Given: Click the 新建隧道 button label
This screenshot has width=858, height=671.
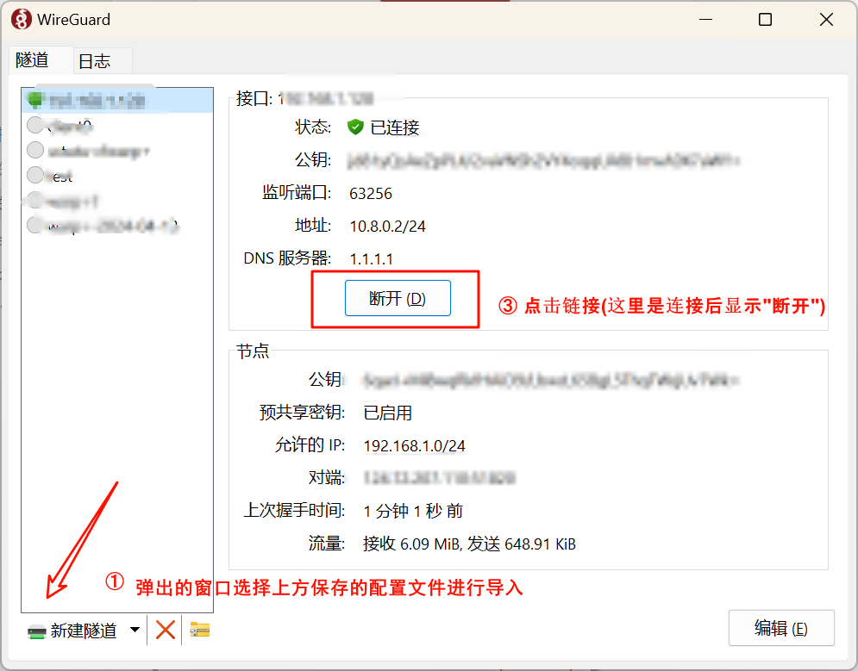Looking at the screenshot, I should pos(84,631).
